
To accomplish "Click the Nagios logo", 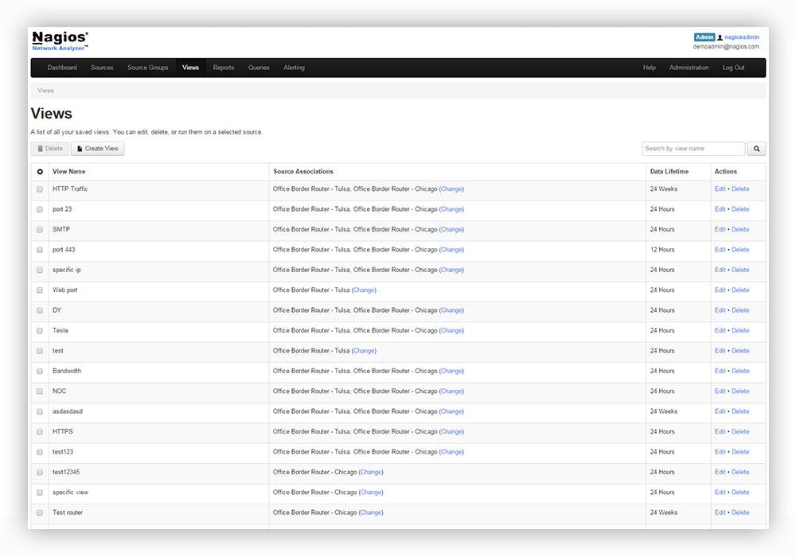I will [x=59, y=40].
